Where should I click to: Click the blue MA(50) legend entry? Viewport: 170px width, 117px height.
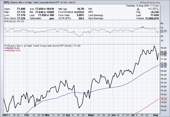[x=11, y=48]
